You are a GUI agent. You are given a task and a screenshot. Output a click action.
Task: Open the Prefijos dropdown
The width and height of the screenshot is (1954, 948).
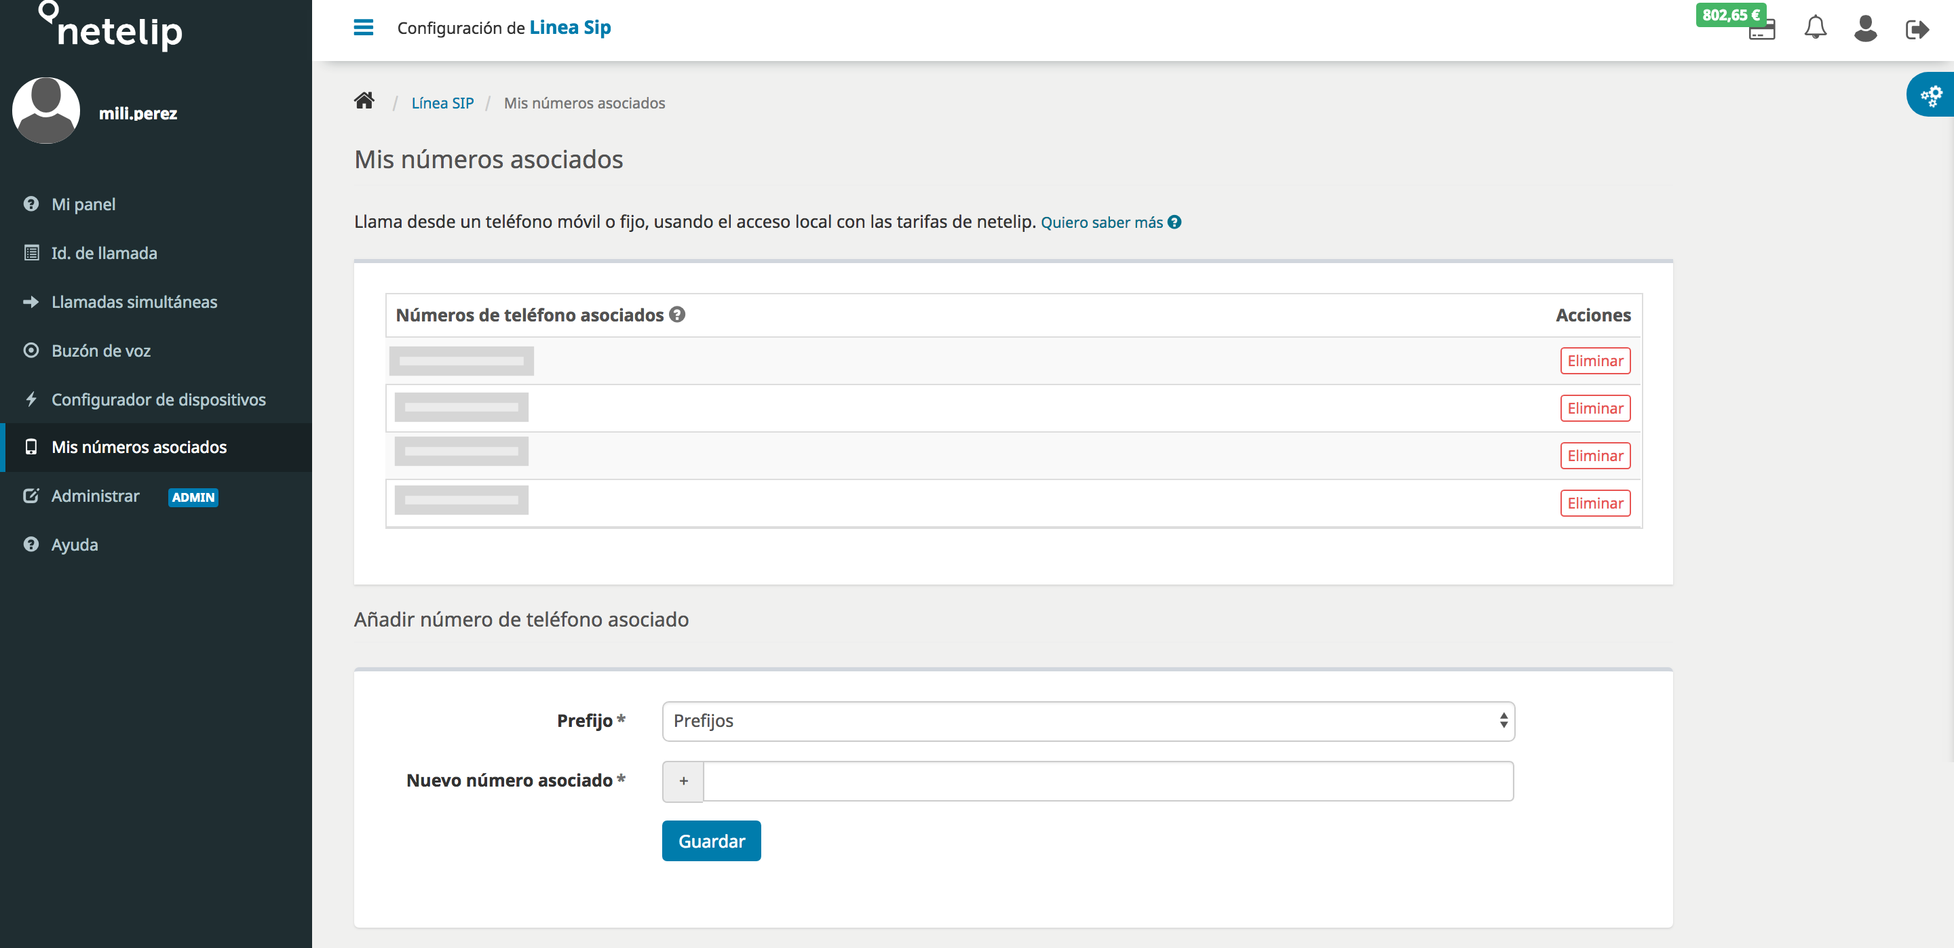1088,720
